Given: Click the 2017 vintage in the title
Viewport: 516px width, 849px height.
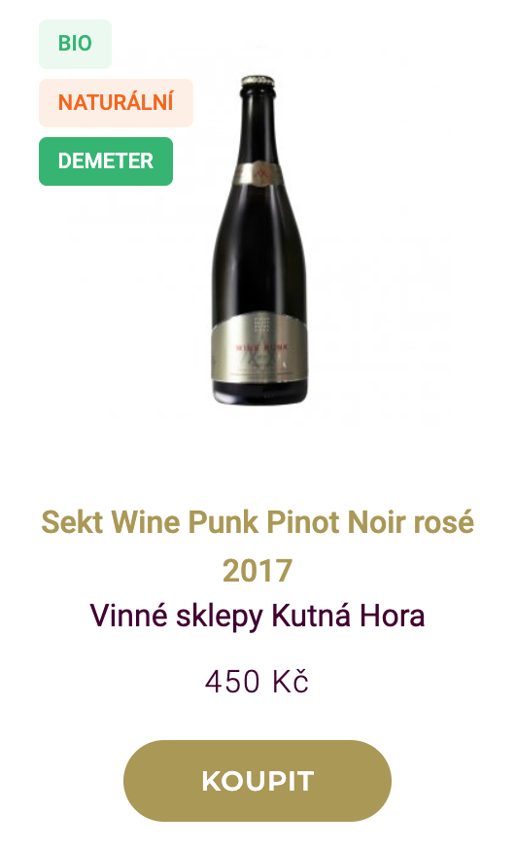Looking at the screenshot, I should coord(258,571).
